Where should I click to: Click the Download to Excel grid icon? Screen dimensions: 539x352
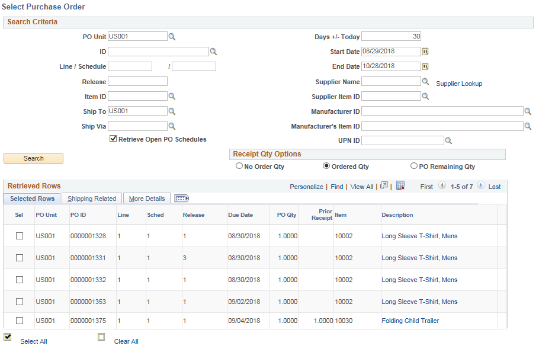pyautogui.click(x=400, y=186)
